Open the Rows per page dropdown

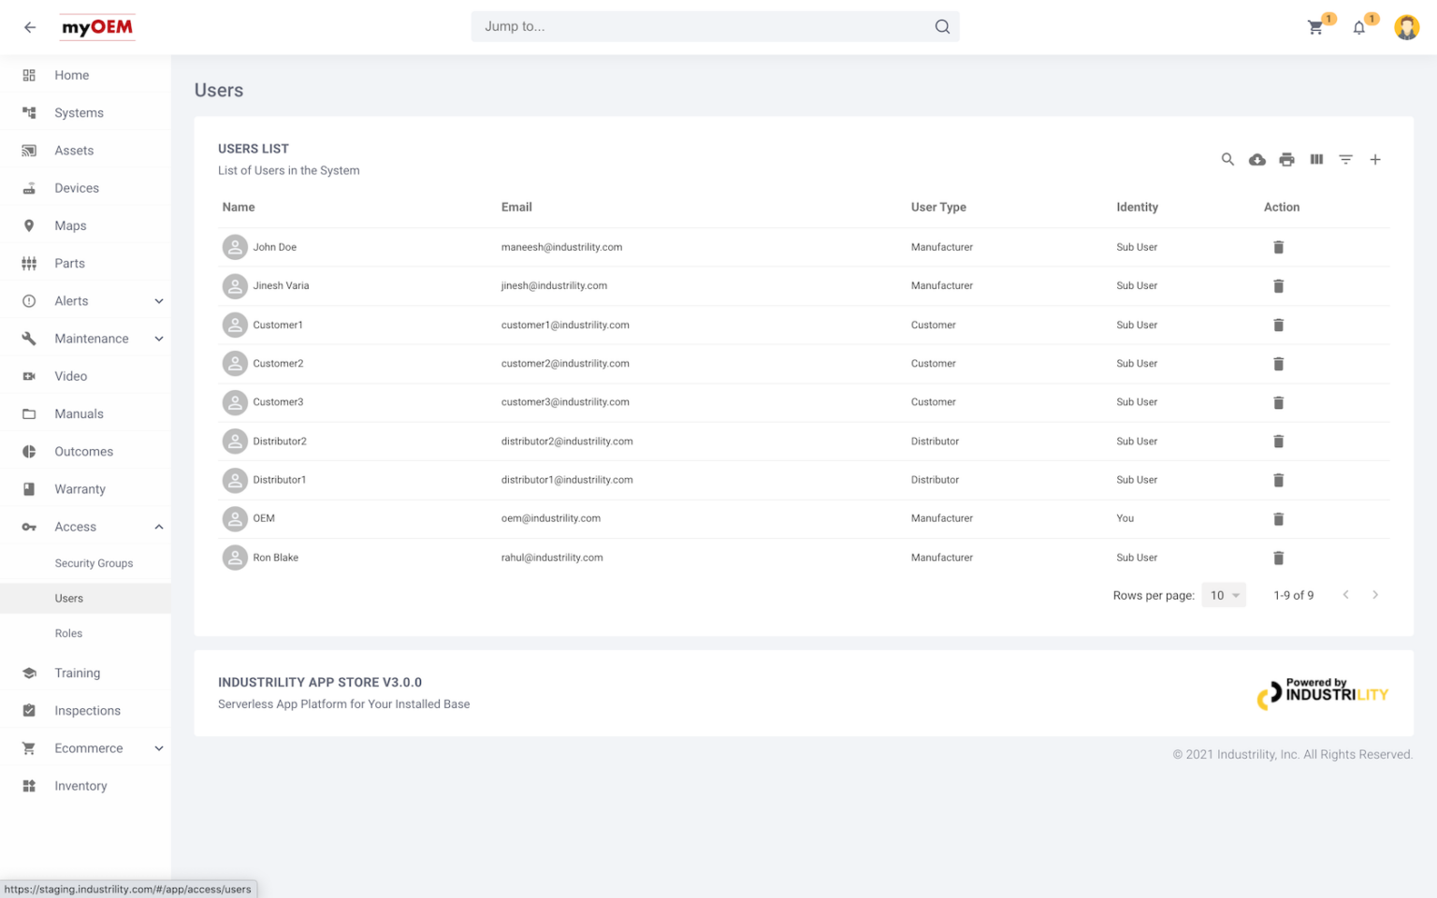tap(1224, 595)
